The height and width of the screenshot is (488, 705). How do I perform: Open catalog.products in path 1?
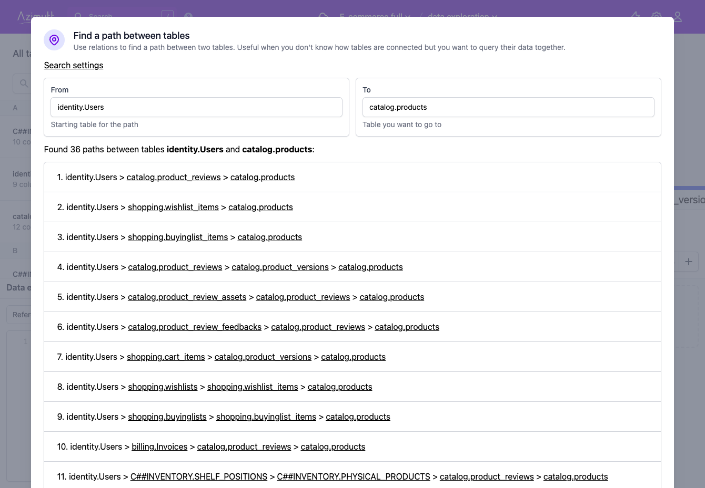(x=263, y=177)
